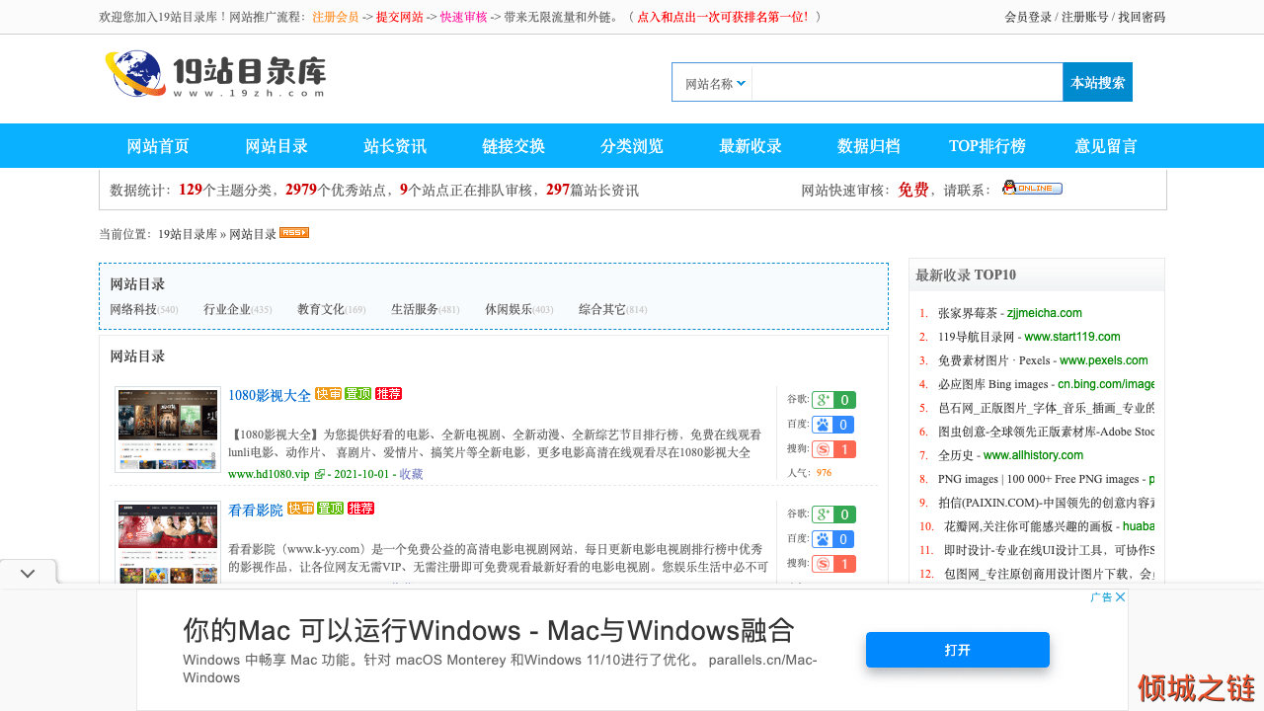Click the 注册账号 link
Viewport: 1264px width, 711px height.
[x=1085, y=17]
